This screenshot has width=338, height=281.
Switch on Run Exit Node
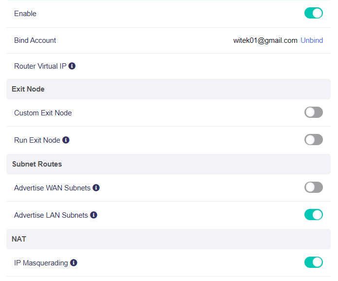coord(313,140)
